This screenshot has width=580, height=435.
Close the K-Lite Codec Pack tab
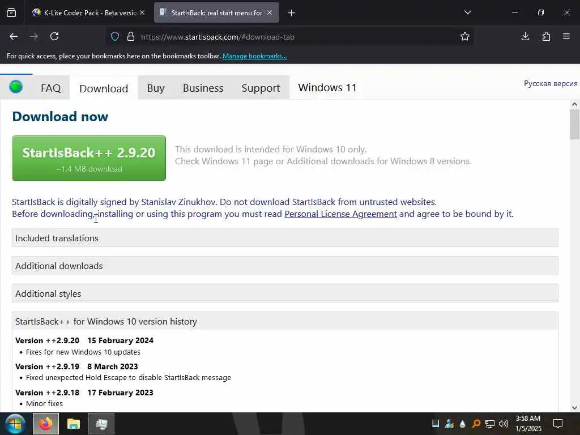click(x=142, y=12)
